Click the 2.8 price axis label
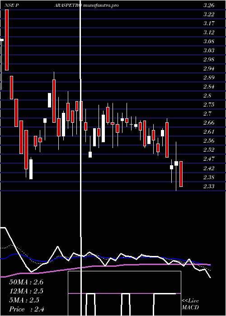226x316 pixels. click(207, 96)
